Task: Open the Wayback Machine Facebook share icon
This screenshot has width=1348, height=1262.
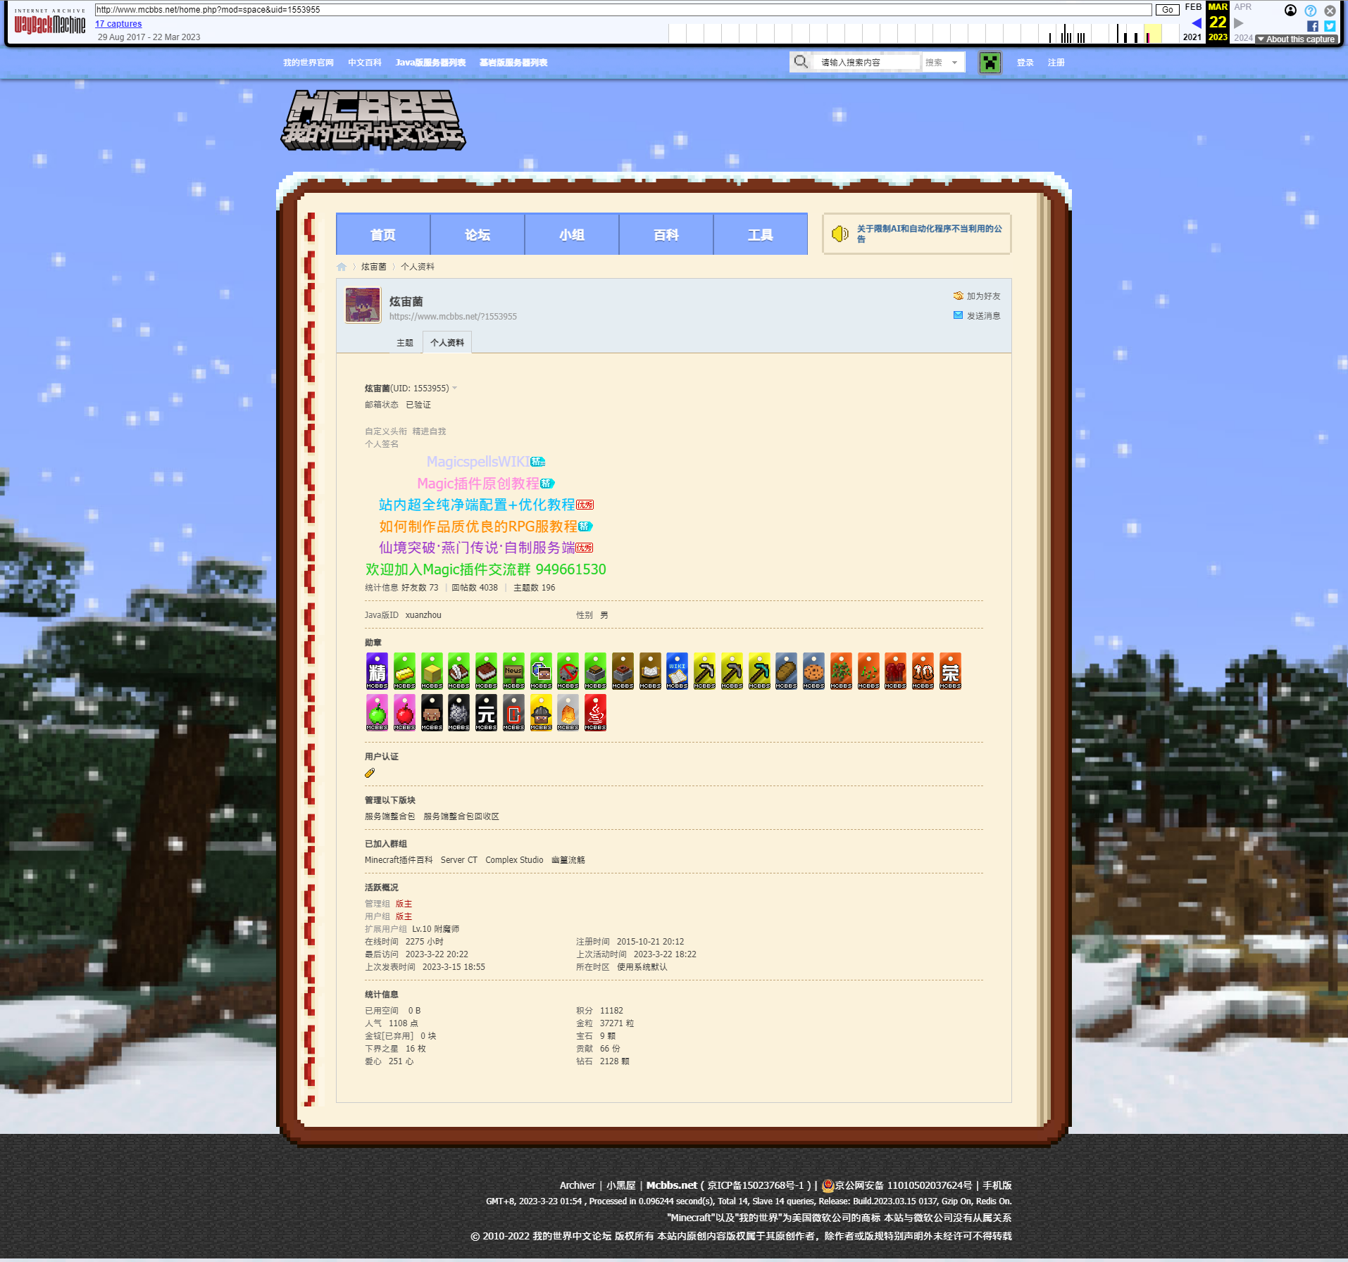Action: click(1313, 26)
